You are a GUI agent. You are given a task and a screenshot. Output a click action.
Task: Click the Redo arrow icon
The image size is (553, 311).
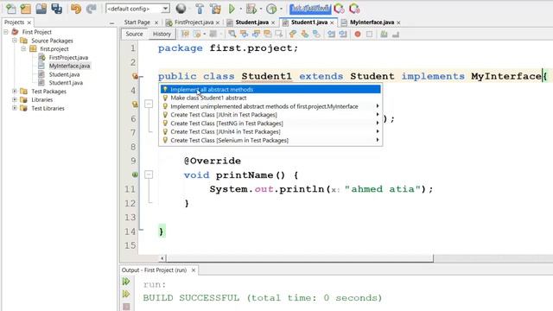(91, 9)
